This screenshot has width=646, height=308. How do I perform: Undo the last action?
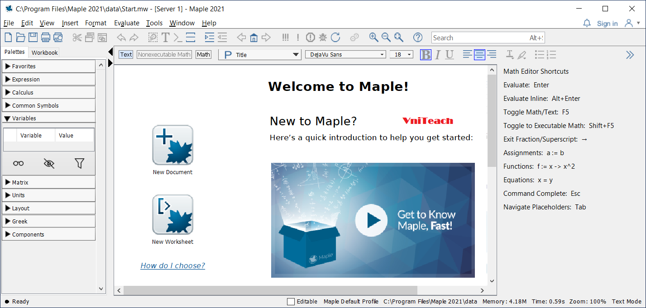121,38
